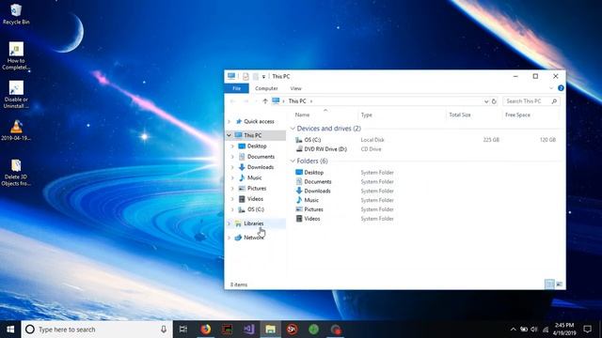Open Explorer help question mark

561,88
